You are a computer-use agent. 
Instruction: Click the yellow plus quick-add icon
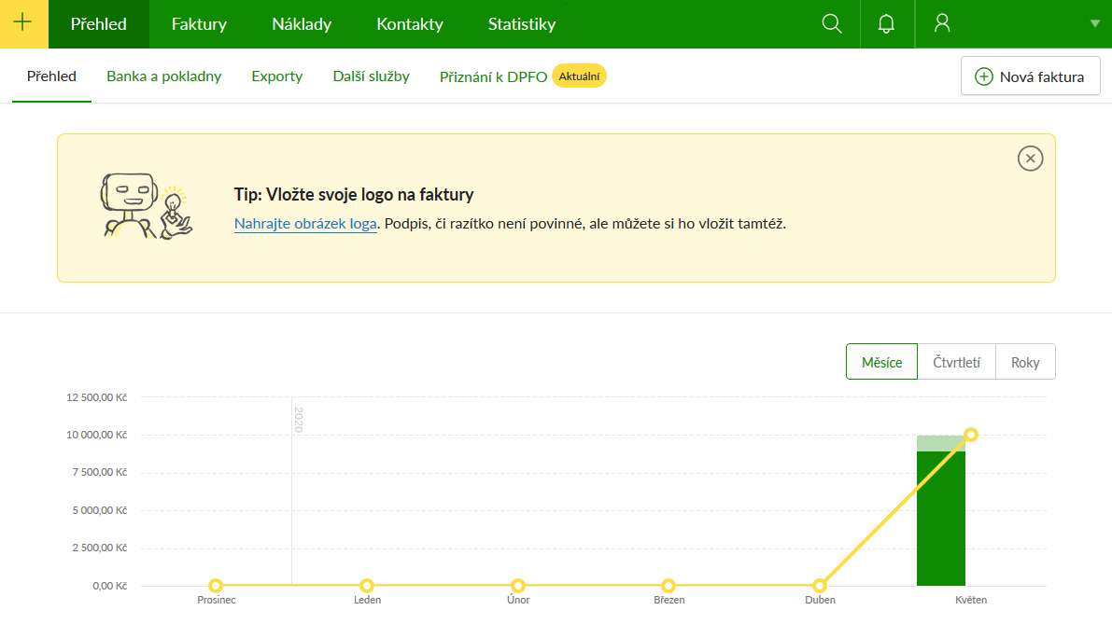23,24
